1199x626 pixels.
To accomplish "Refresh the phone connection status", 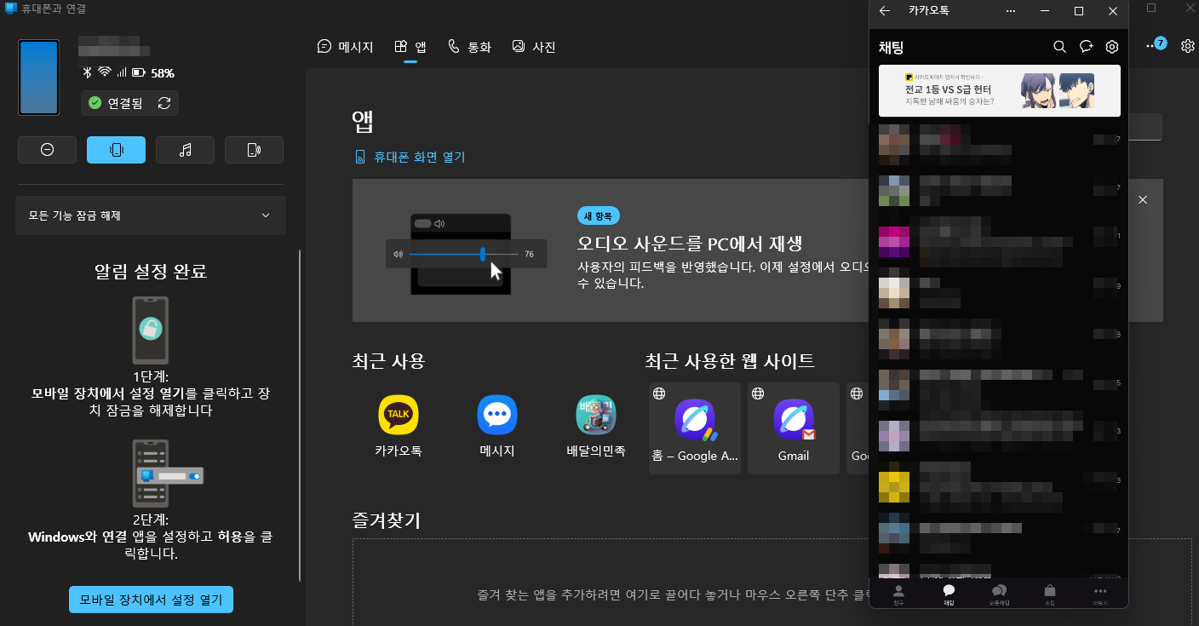I will tap(164, 103).
